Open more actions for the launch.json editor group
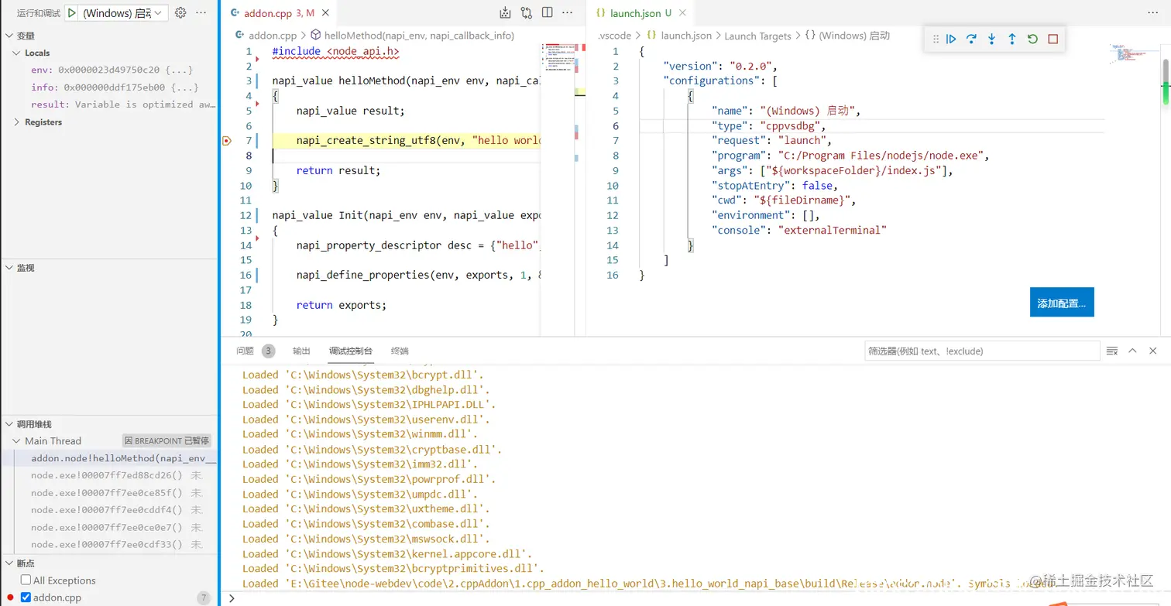The width and height of the screenshot is (1171, 606). click(x=1152, y=12)
